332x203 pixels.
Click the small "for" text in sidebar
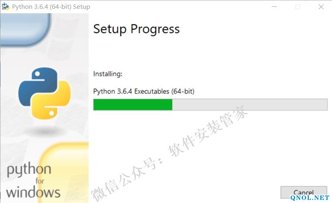[40, 181]
